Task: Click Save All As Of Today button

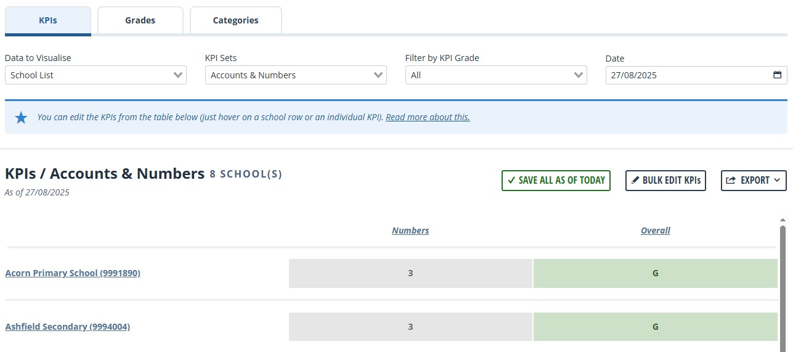Action: [x=556, y=181]
